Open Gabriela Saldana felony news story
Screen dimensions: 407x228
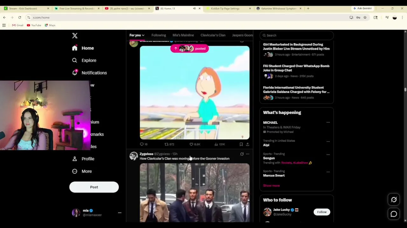[x=296, y=90]
